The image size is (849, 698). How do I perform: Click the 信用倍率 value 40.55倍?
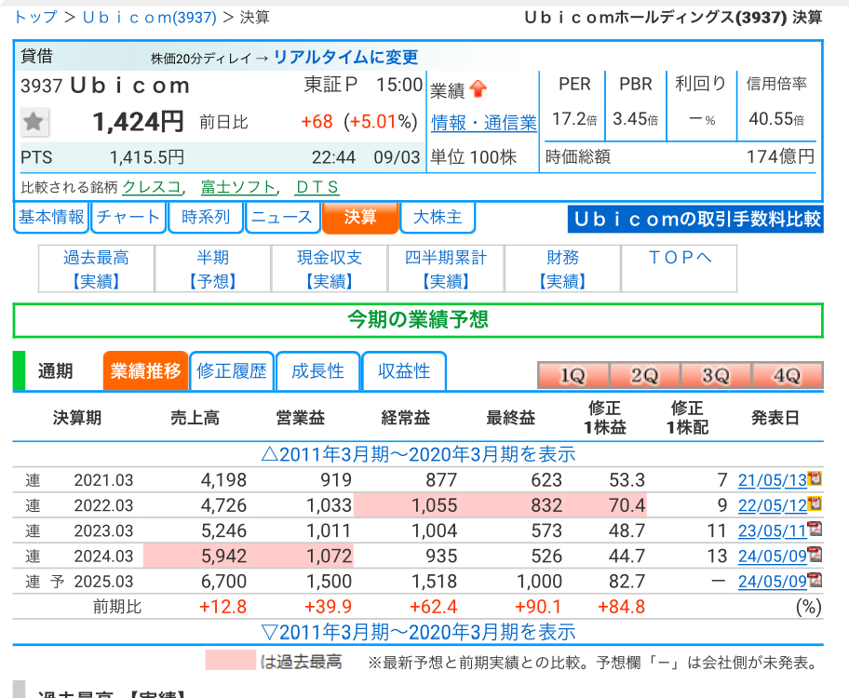[776, 118]
